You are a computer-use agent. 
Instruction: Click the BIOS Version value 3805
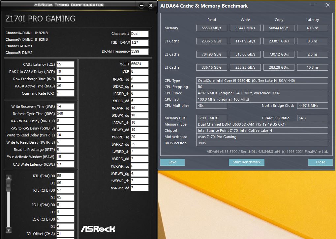pos(262,143)
